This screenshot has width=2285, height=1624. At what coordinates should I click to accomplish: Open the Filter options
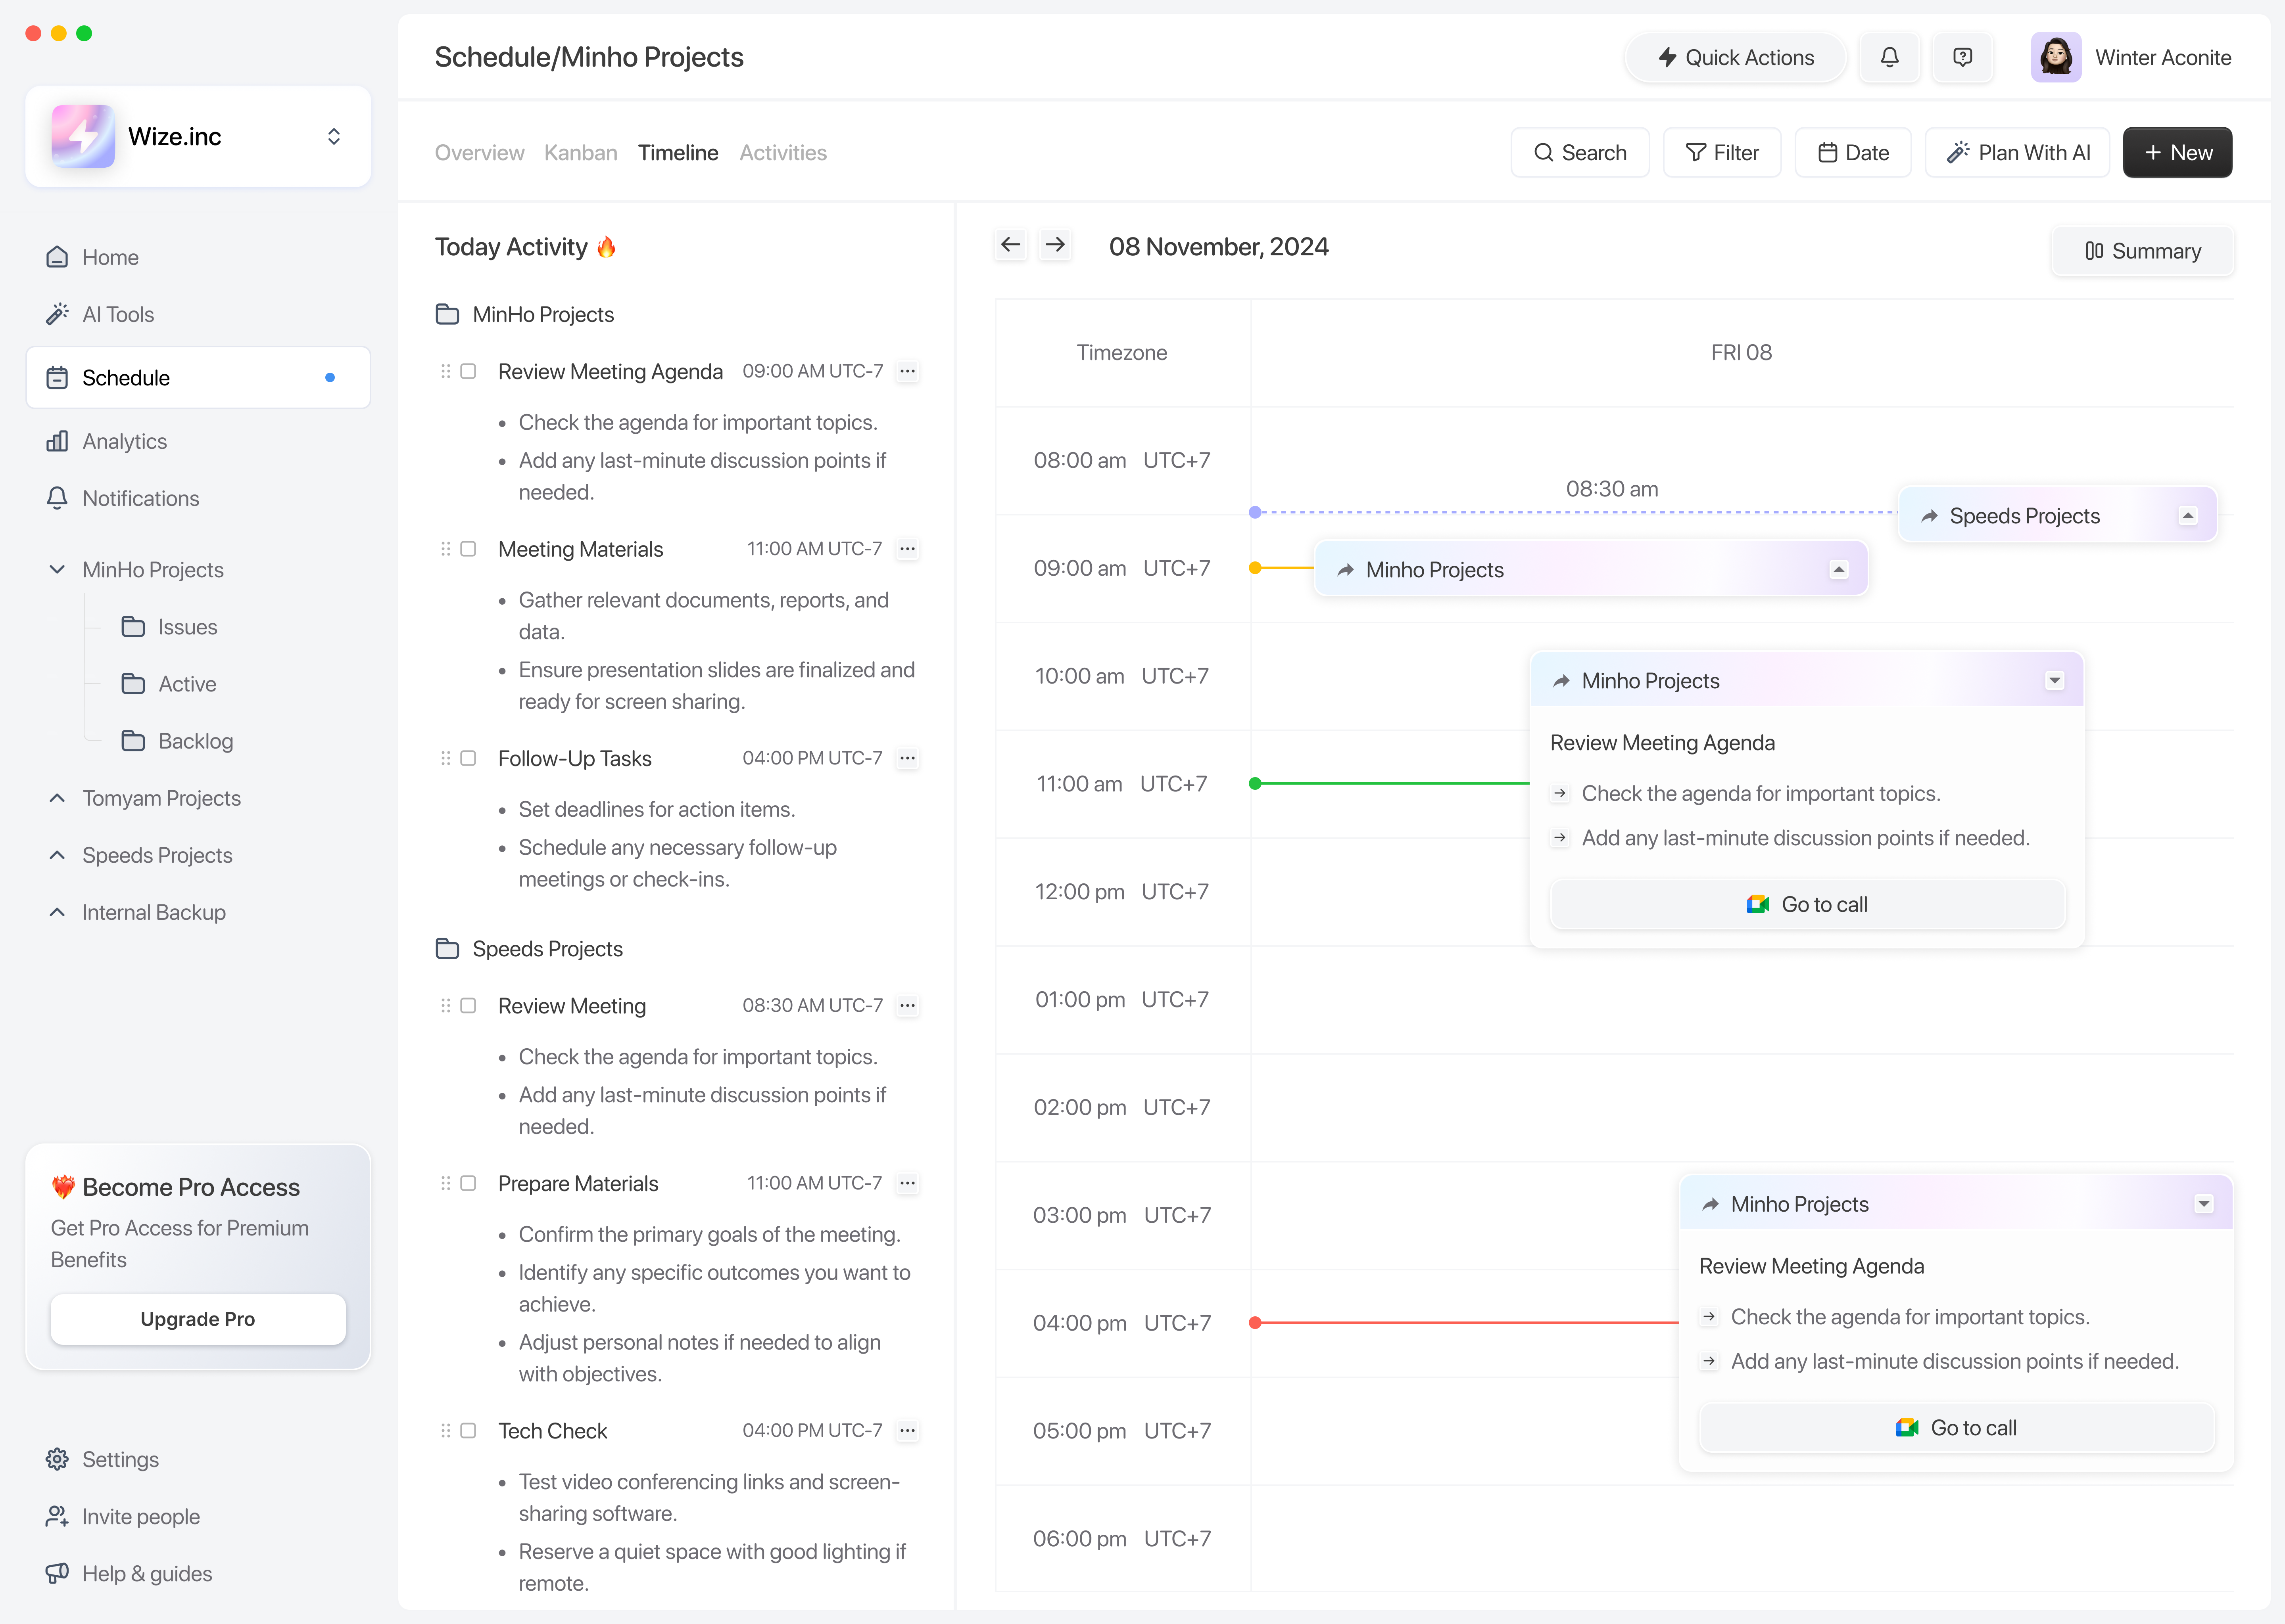tap(1722, 152)
